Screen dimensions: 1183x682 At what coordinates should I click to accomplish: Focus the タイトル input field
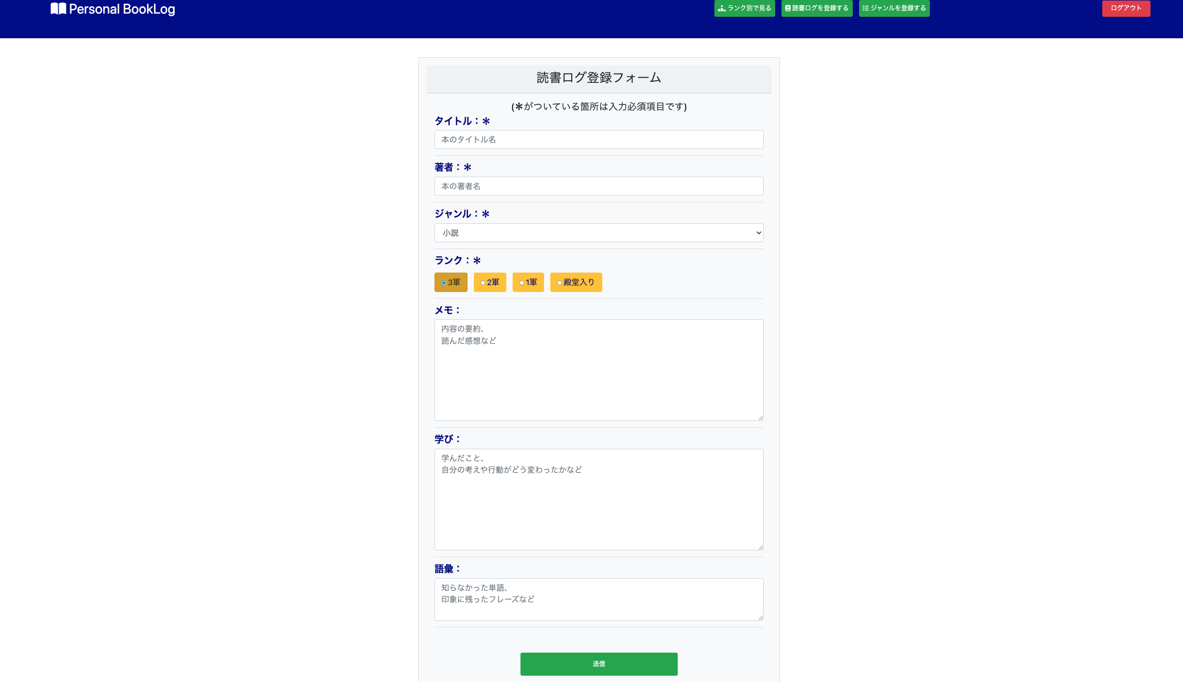[599, 139]
